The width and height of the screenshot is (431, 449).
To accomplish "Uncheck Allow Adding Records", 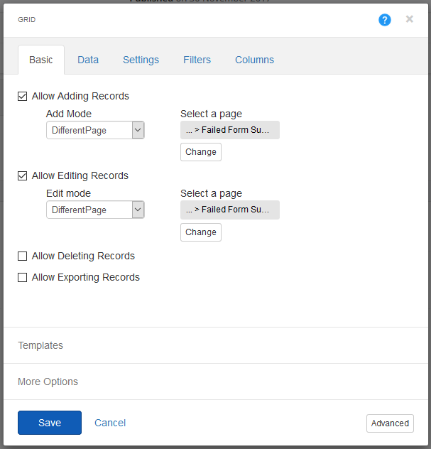I will [x=22, y=96].
